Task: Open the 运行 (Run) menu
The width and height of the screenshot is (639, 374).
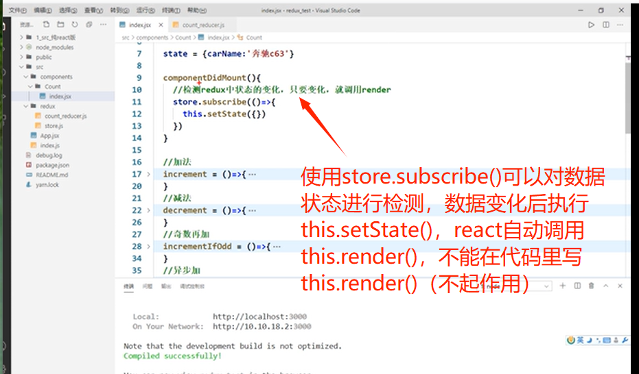Action: pyautogui.click(x=146, y=10)
